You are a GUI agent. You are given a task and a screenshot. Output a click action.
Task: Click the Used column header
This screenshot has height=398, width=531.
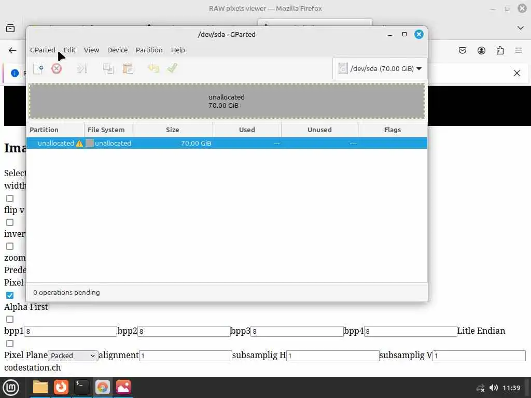pos(247,130)
